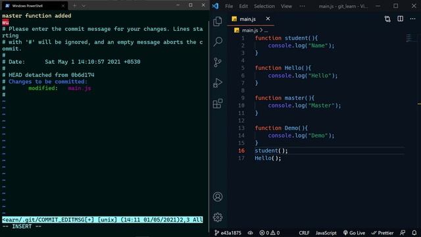421x237 pixels.
Task: Open the Run and Debug view
Action: click(218, 83)
